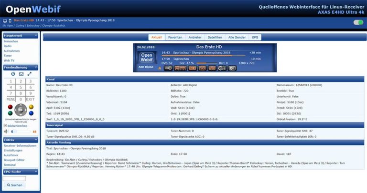Click the Dolby Digital status icon

pyautogui.click(x=181, y=68)
